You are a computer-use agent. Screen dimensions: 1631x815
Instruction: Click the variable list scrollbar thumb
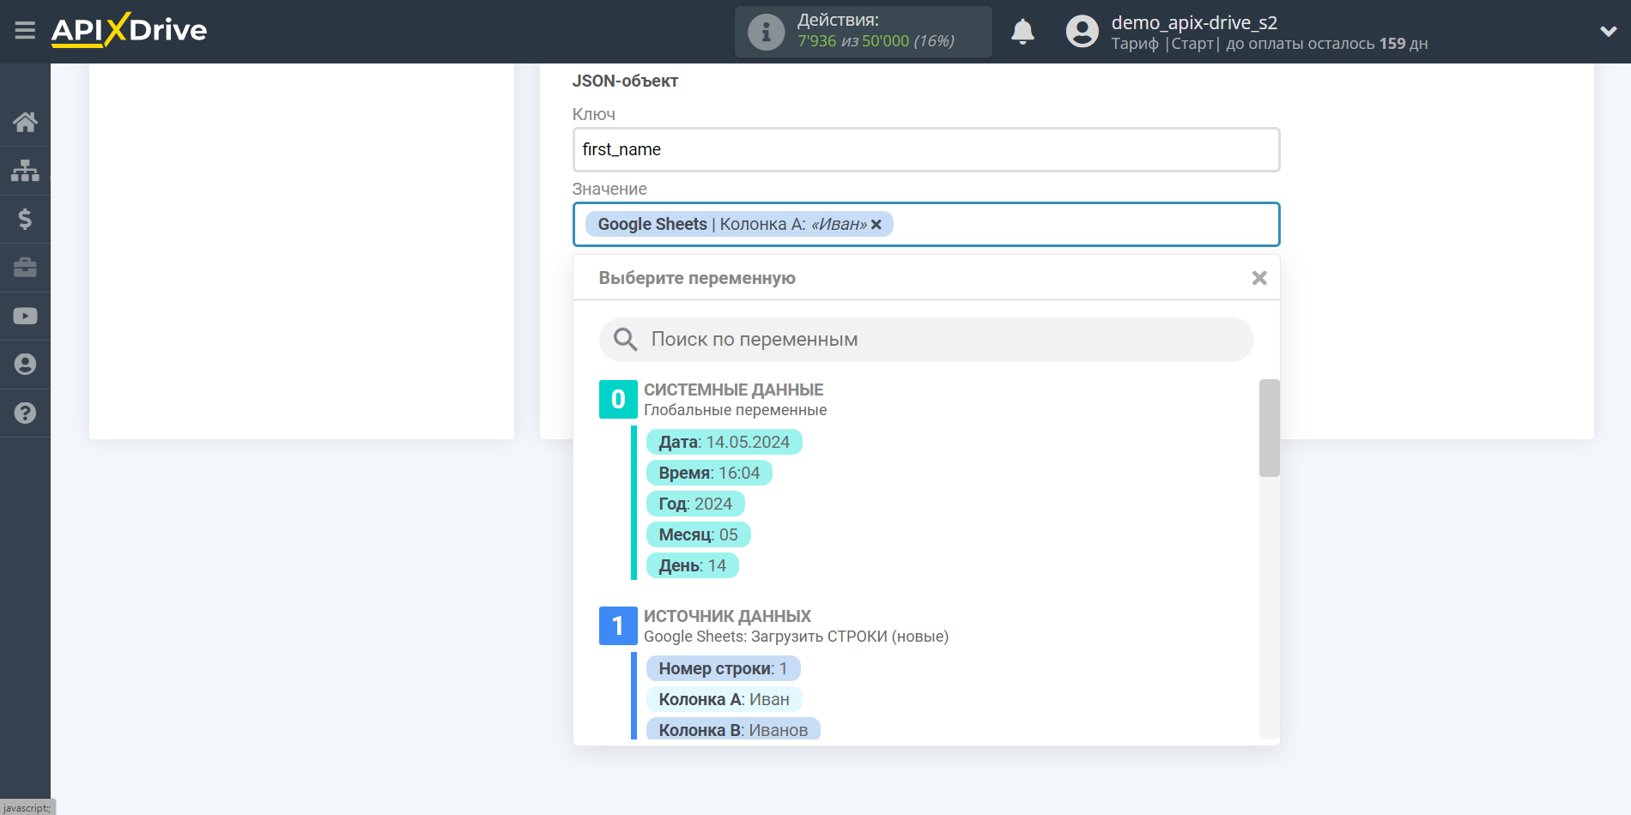[x=1269, y=428]
